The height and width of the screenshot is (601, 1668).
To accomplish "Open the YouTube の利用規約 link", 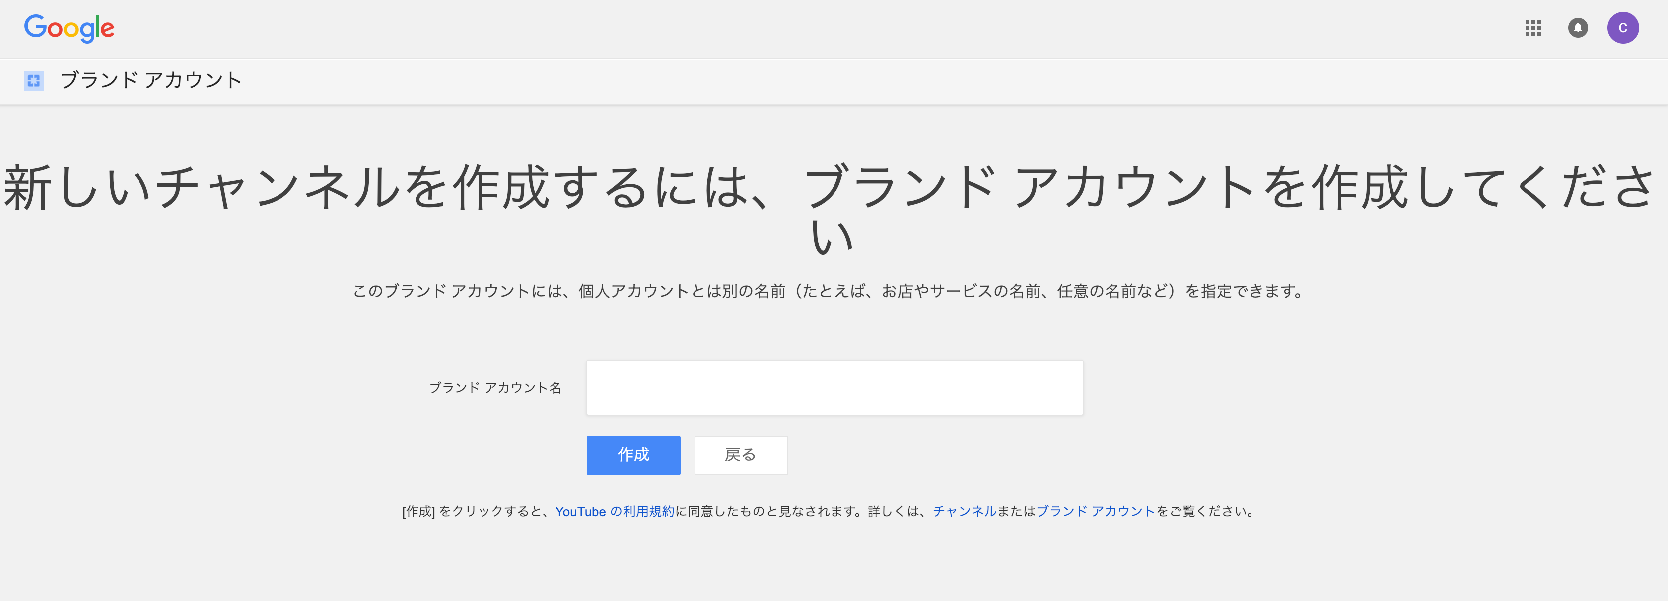I will (x=614, y=511).
